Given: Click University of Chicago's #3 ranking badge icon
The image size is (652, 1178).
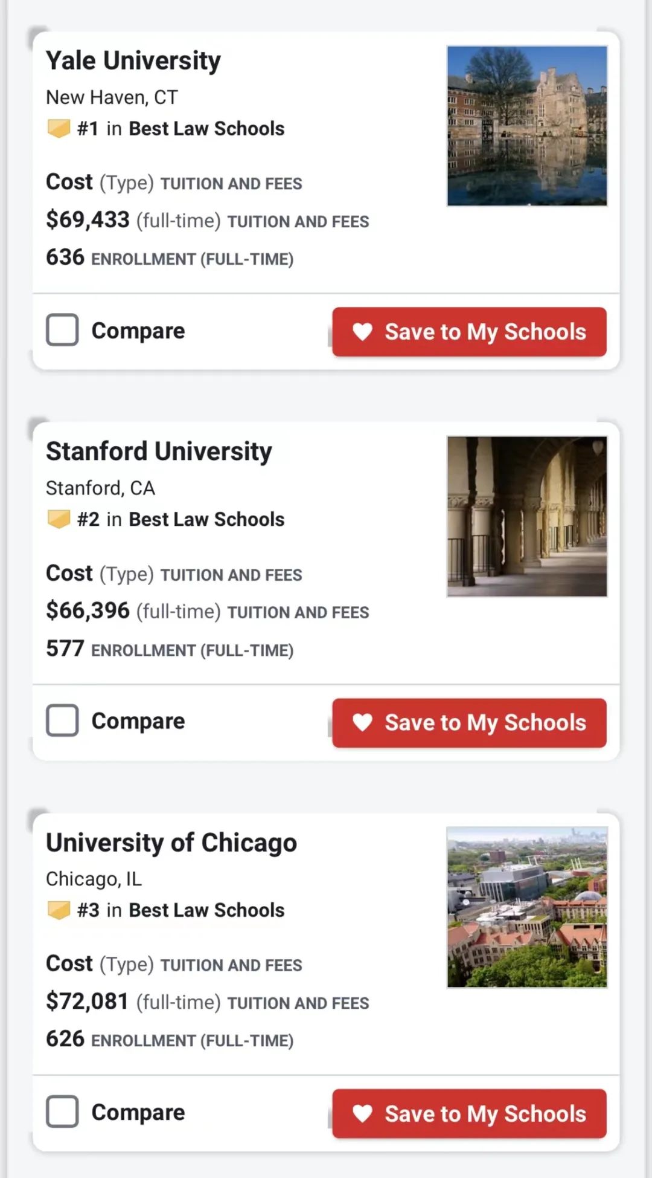Looking at the screenshot, I should point(59,910).
